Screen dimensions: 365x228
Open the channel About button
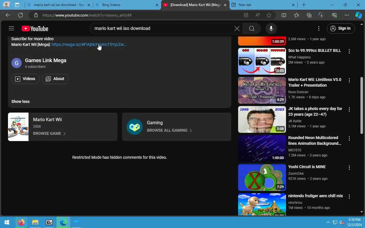(55, 79)
